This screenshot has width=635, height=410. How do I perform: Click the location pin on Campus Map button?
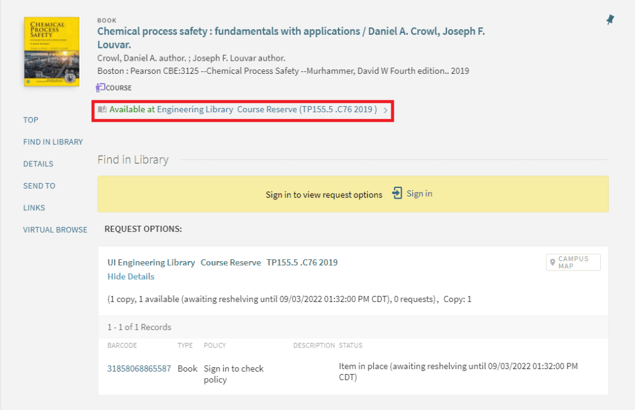pos(553,262)
